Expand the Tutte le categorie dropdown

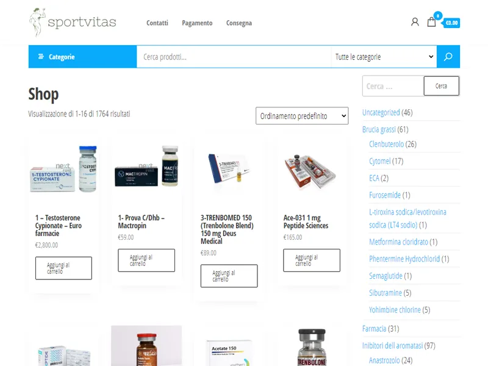tap(384, 57)
